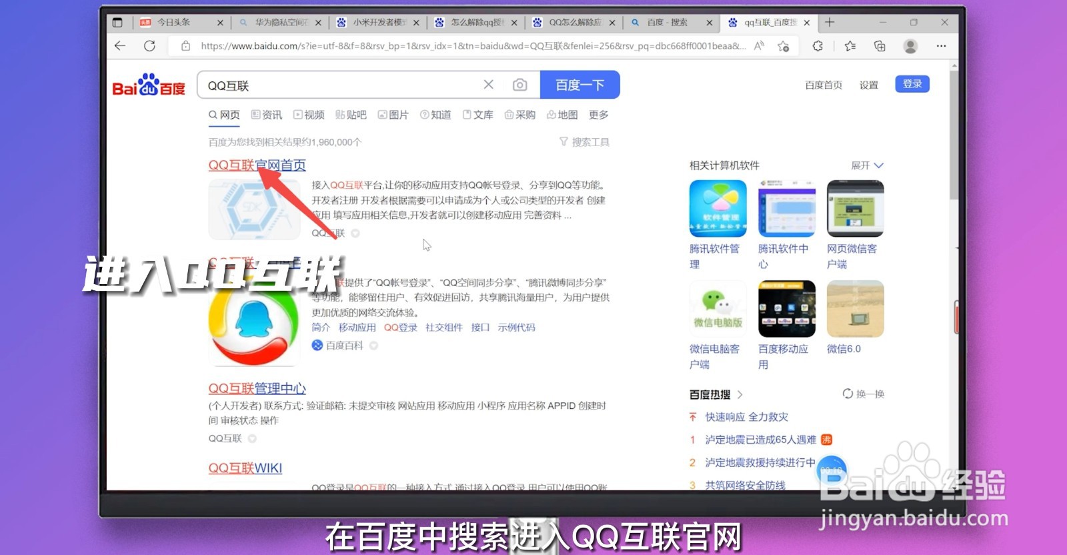Image resolution: width=1067 pixels, height=555 pixels.
Task: Select the 视频 search category
Action: (x=309, y=115)
